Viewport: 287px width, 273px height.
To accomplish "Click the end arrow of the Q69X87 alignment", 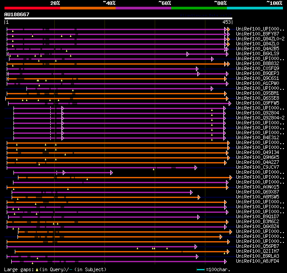I will (191, 192).
